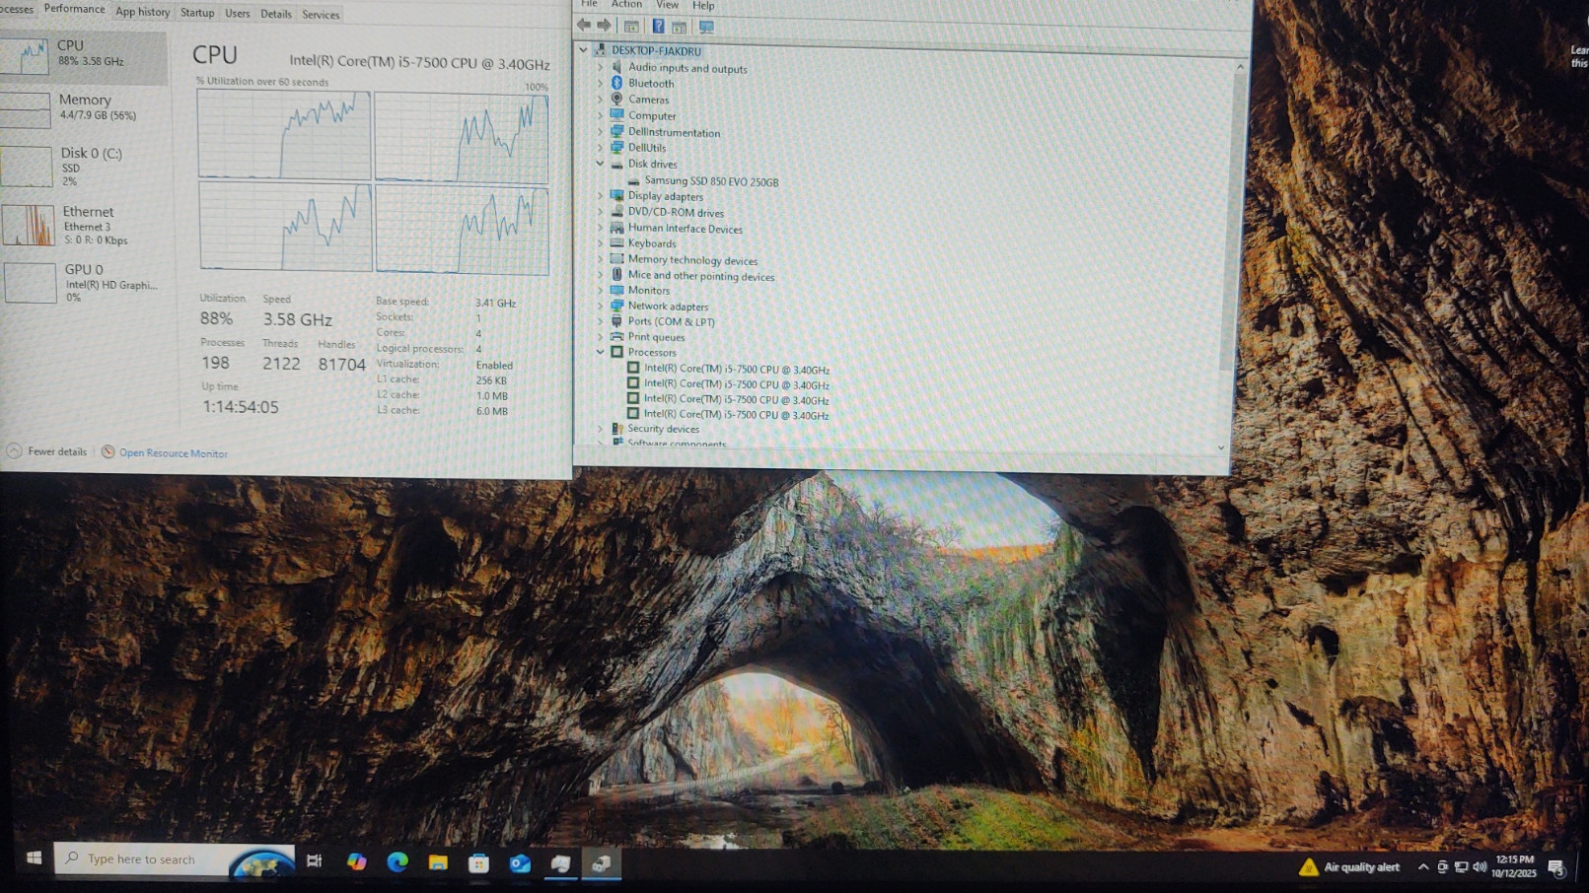Collapse the Disk drives category

[x=600, y=164]
